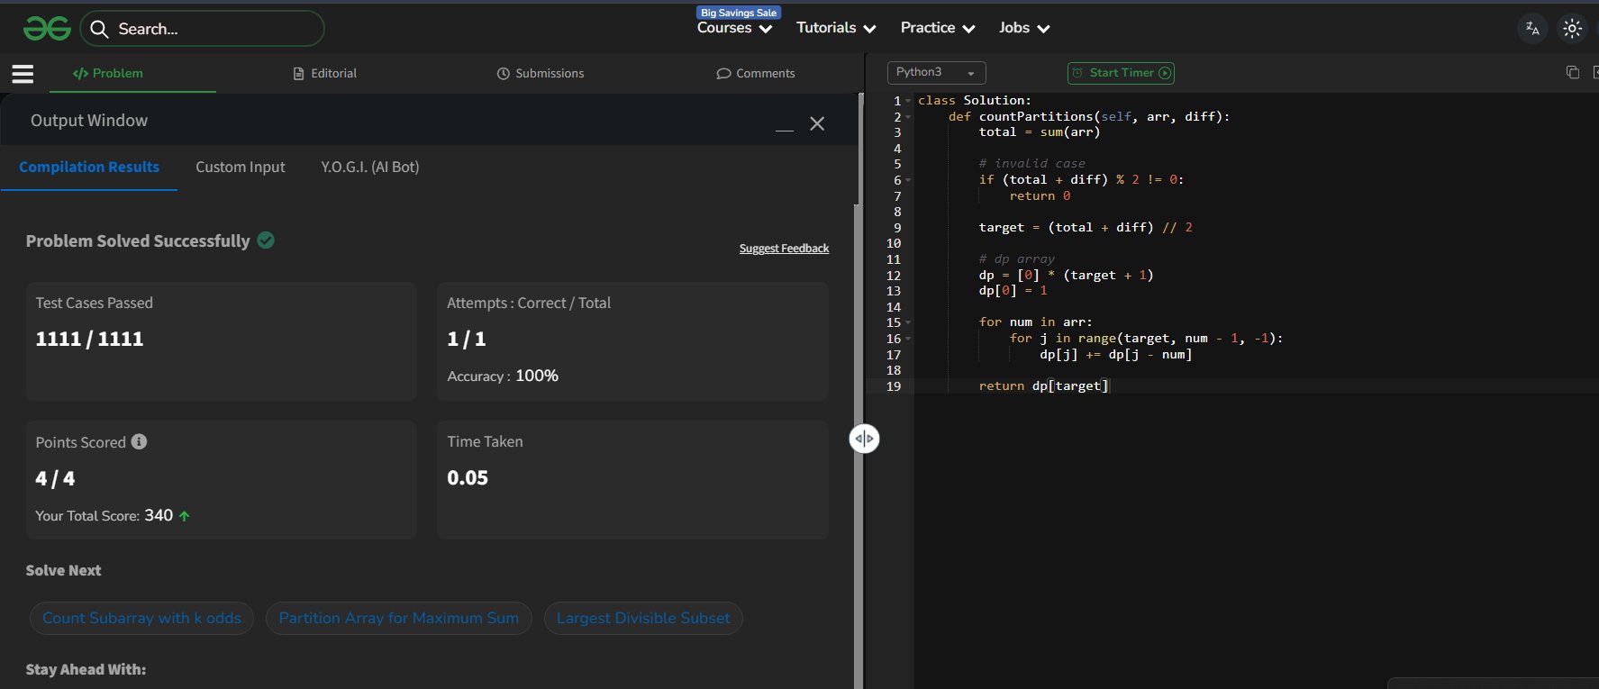Select the Custom Input tab
This screenshot has height=689, width=1599.
241,168
